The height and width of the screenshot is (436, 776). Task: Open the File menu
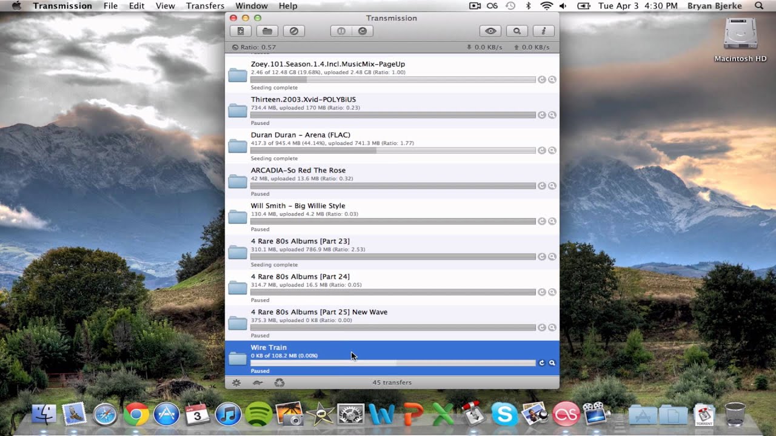point(110,6)
